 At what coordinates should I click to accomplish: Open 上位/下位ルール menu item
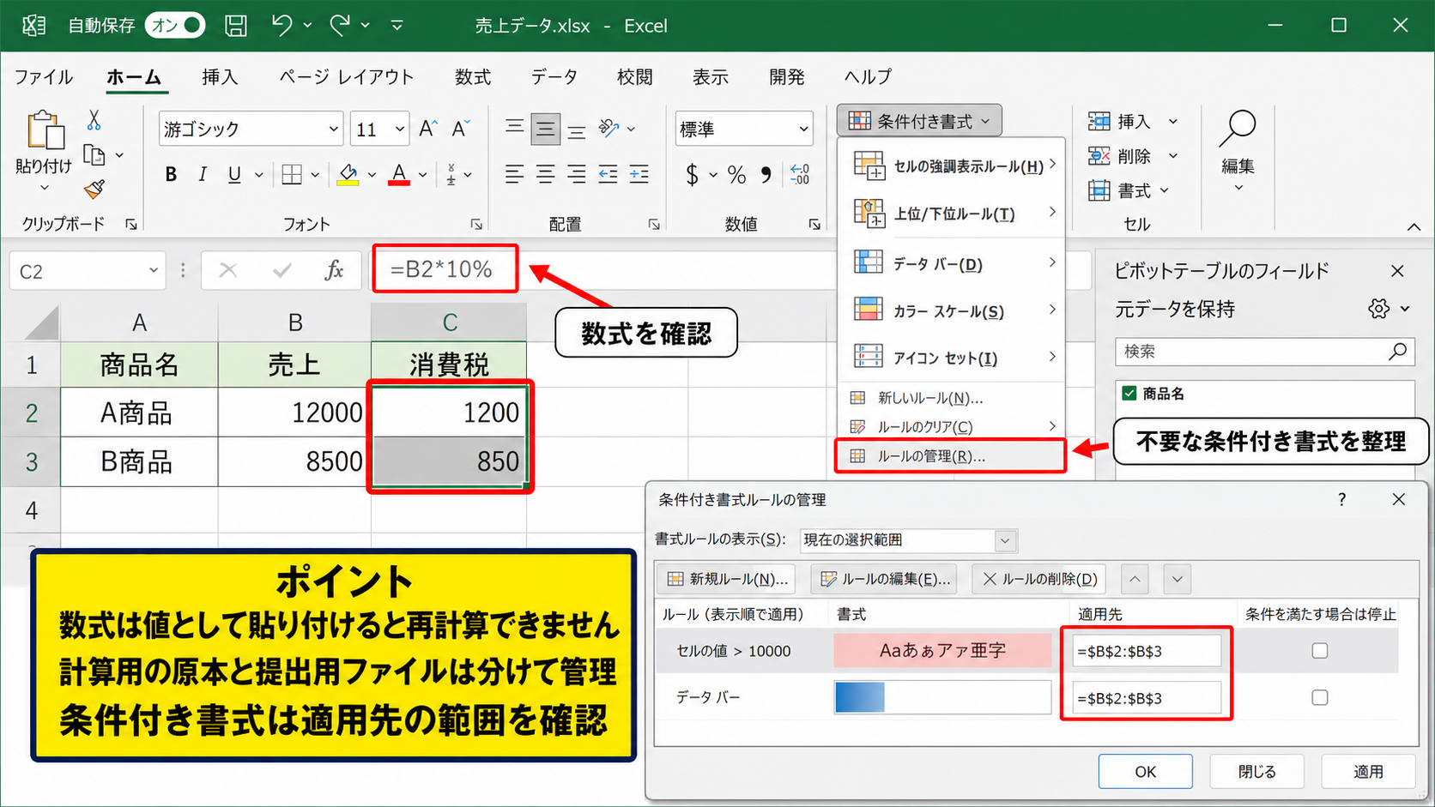click(x=952, y=214)
